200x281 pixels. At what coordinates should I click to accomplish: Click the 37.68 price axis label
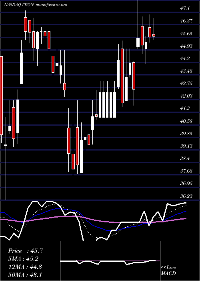(186, 171)
